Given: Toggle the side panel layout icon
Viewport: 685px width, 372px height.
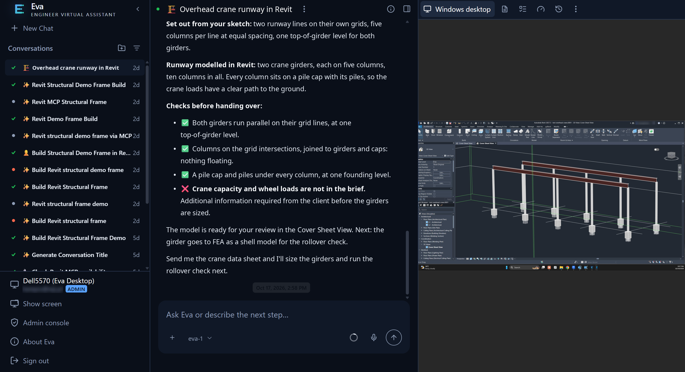Looking at the screenshot, I should 407,9.
